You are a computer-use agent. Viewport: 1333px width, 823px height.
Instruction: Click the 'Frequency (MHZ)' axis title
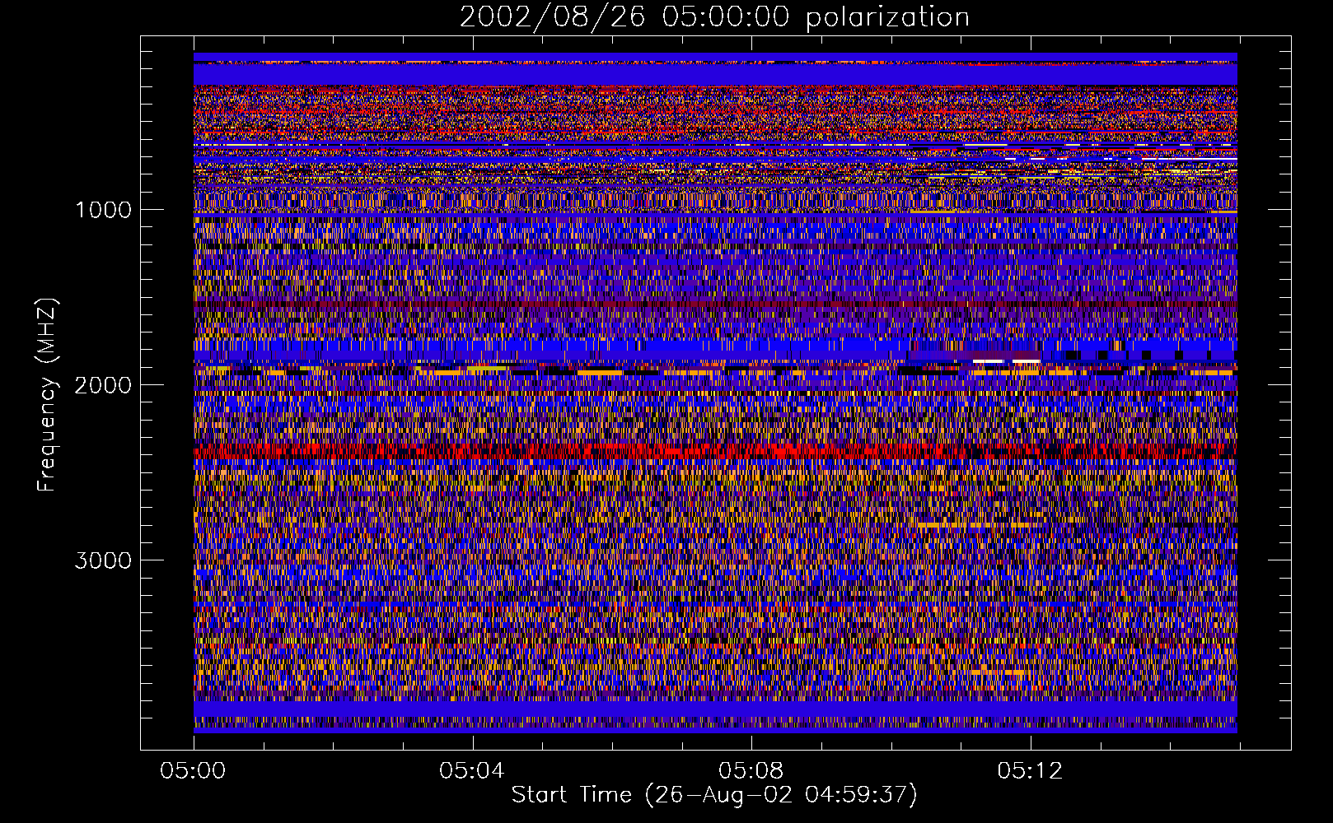coord(46,395)
